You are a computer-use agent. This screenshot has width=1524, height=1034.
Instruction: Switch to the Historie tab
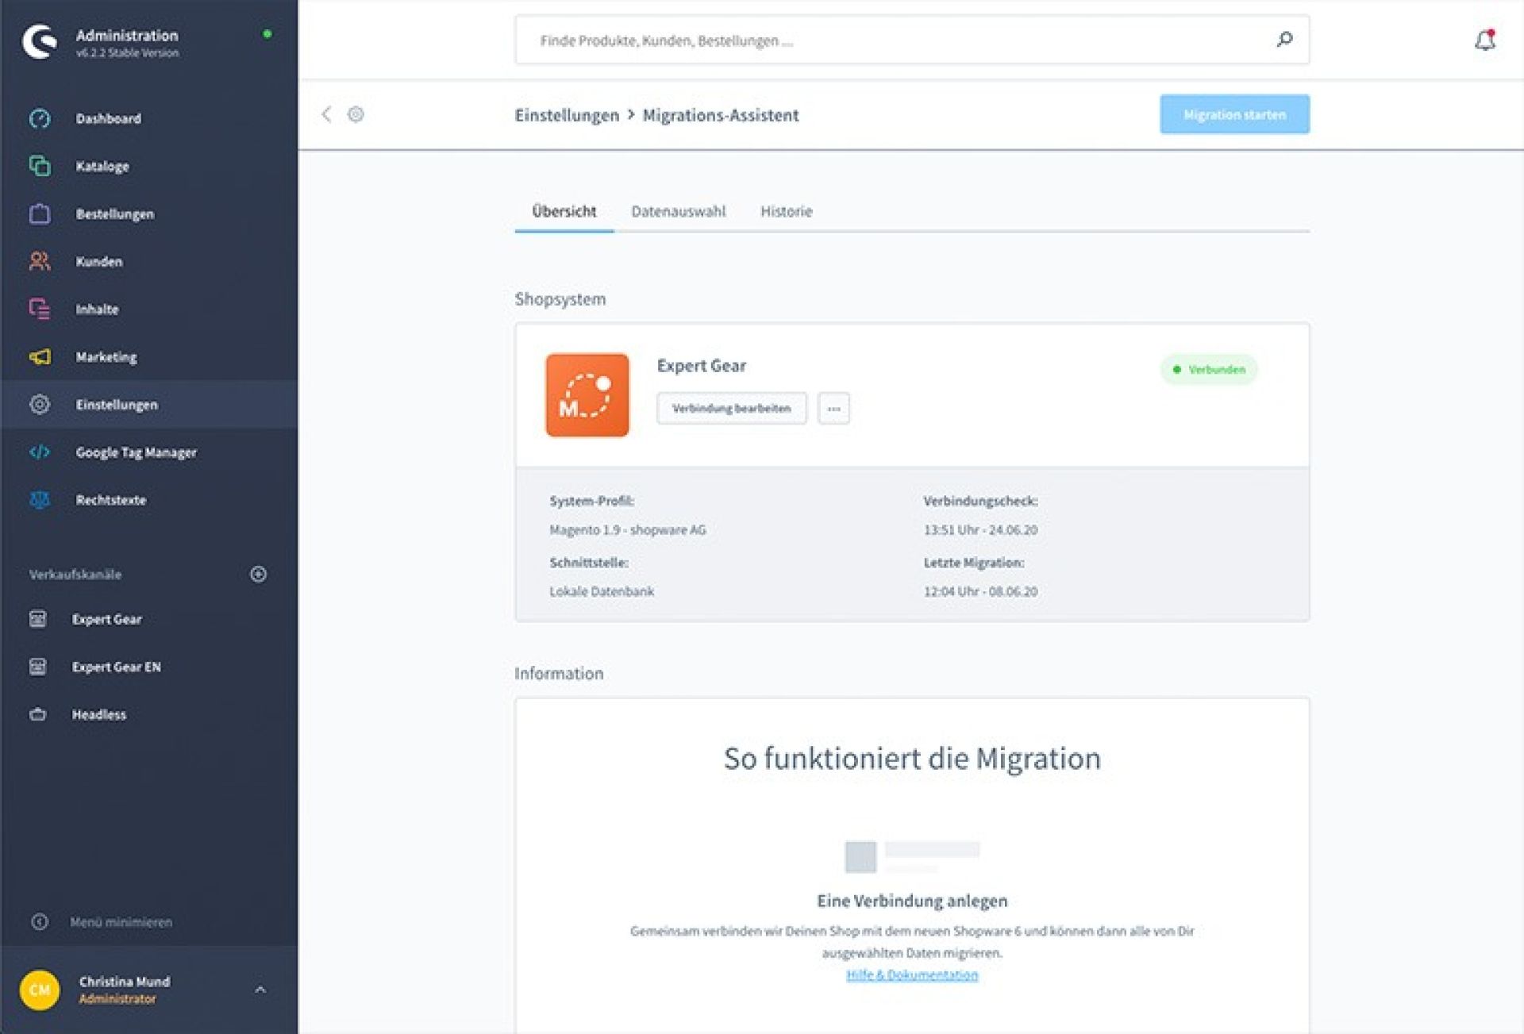[786, 211]
